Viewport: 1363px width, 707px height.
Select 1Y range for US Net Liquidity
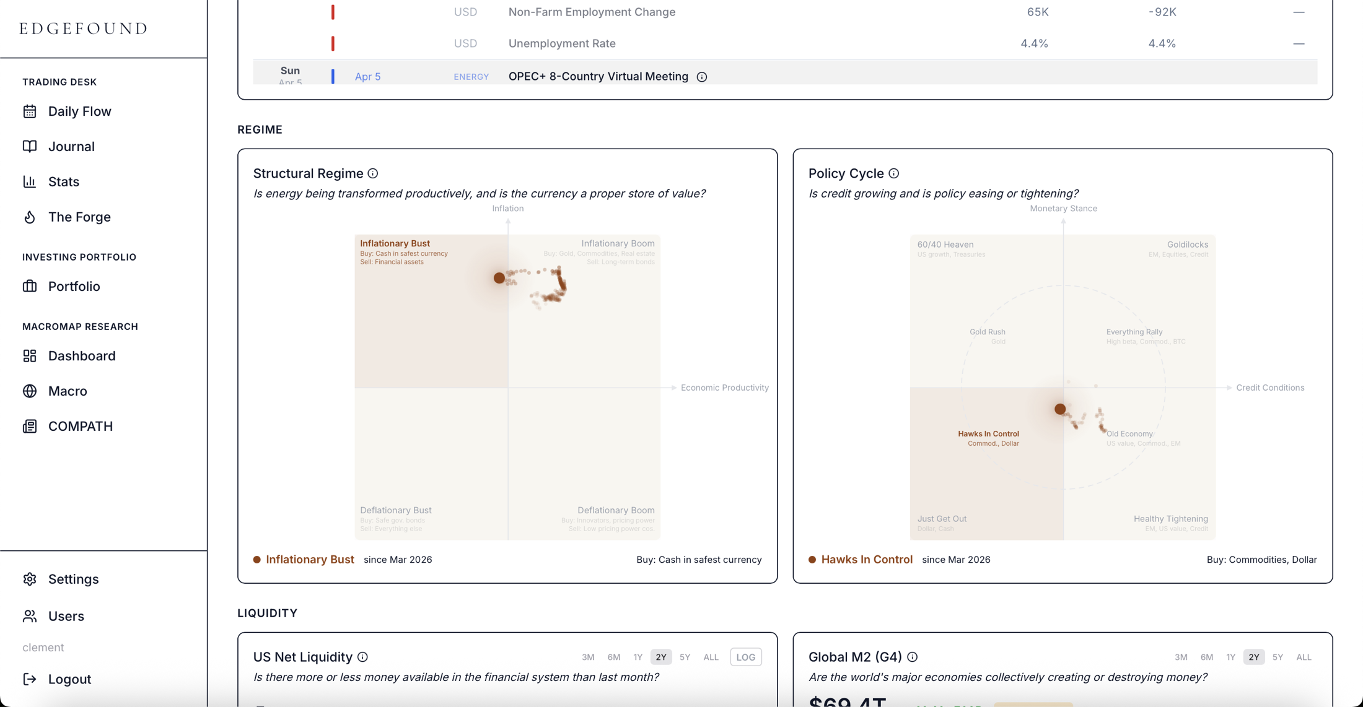point(638,657)
